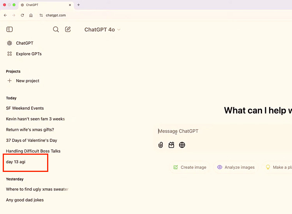This screenshot has width=292, height=214.
Task: Click the chatgpt.com address bar
Action: (56, 15)
